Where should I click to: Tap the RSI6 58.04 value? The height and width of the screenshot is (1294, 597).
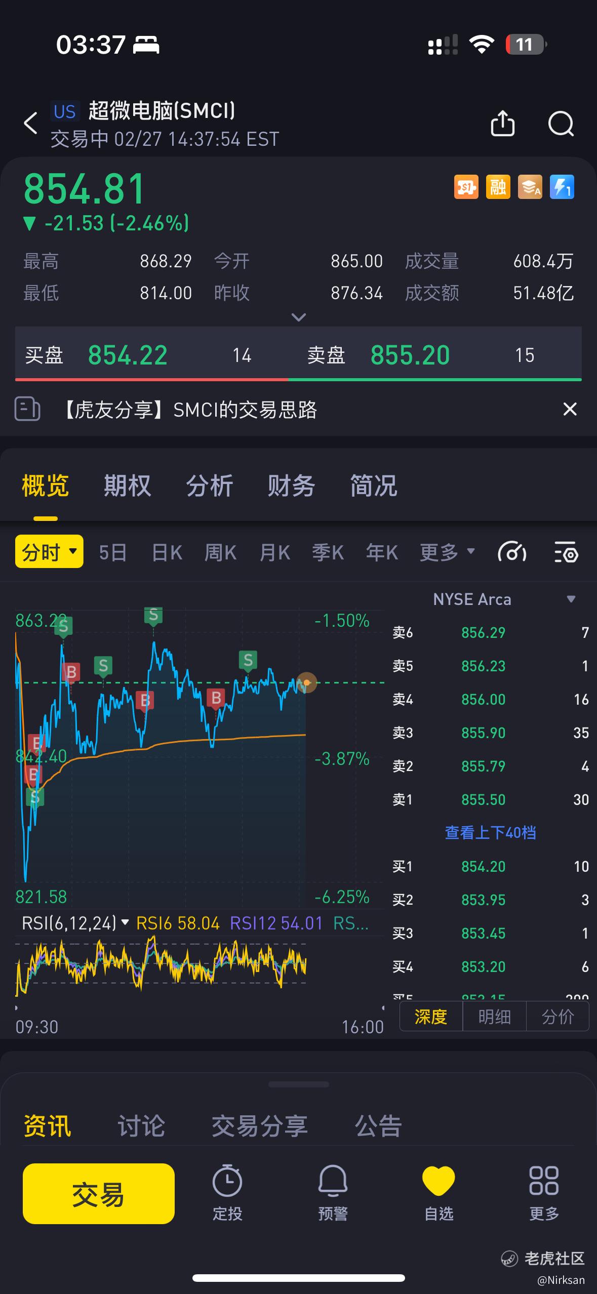[178, 923]
